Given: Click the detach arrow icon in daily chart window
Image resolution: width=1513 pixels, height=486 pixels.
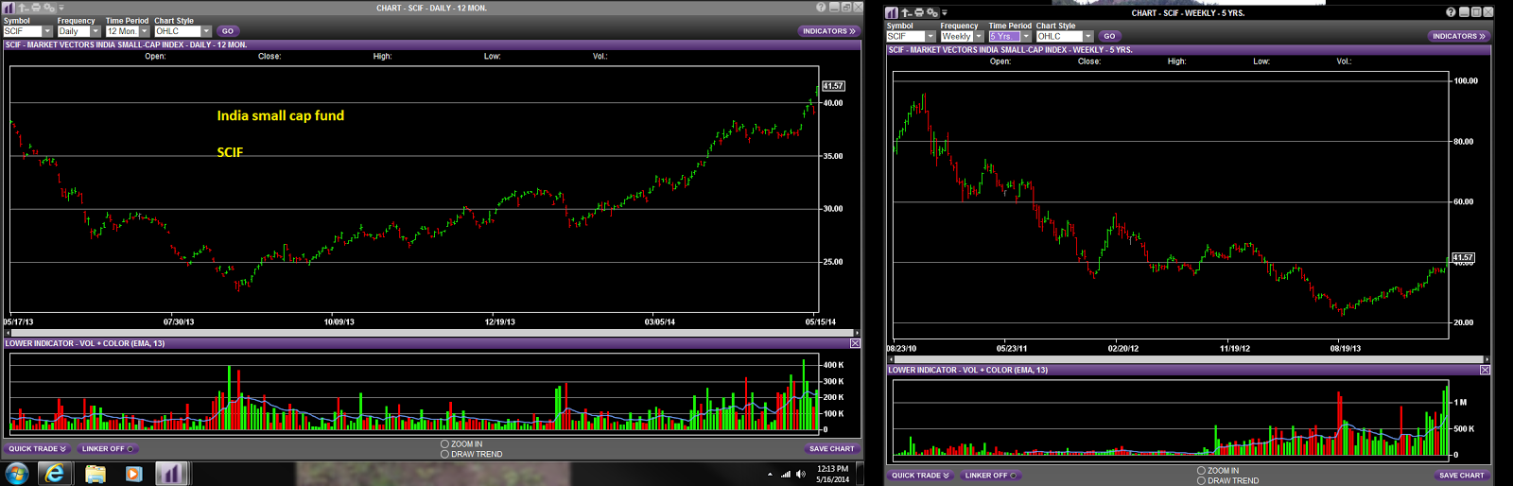Looking at the screenshot, I should pos(23,8).
